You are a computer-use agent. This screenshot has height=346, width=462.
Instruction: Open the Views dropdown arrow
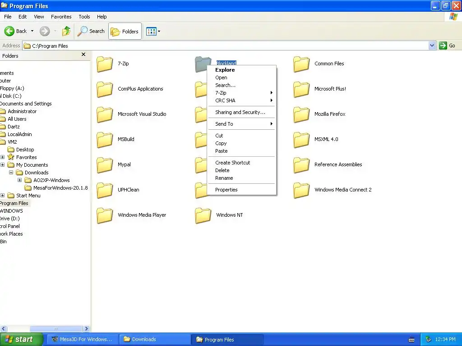[x=159, y=31]
